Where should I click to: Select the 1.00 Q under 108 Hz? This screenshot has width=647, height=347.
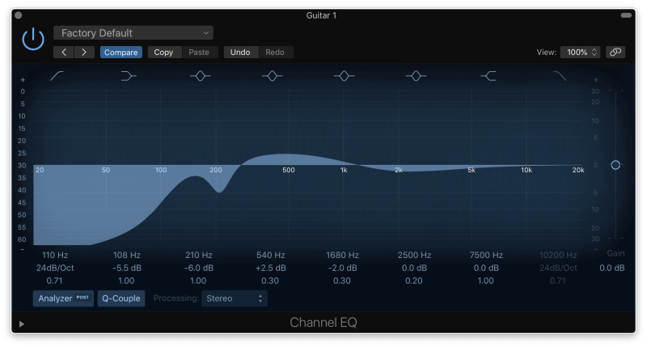(126, 281)
